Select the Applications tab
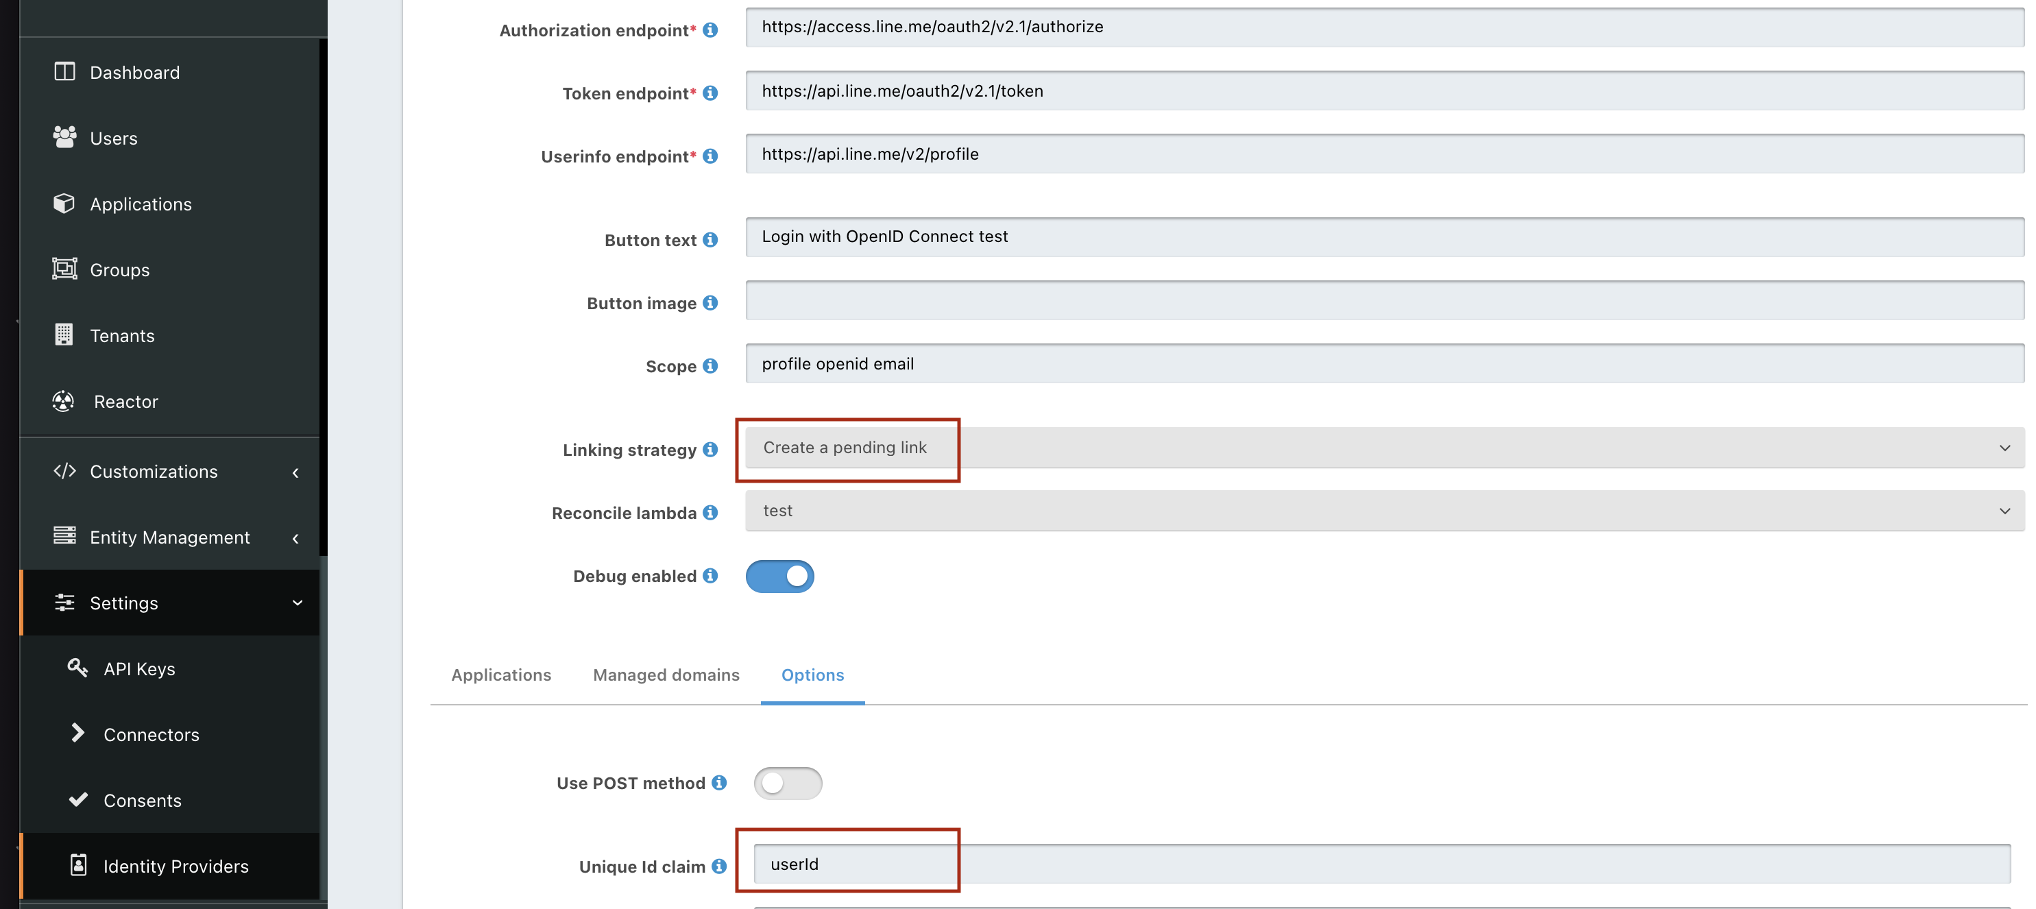This screenshot has height=909, width=2036. click(x=501, y=675)
